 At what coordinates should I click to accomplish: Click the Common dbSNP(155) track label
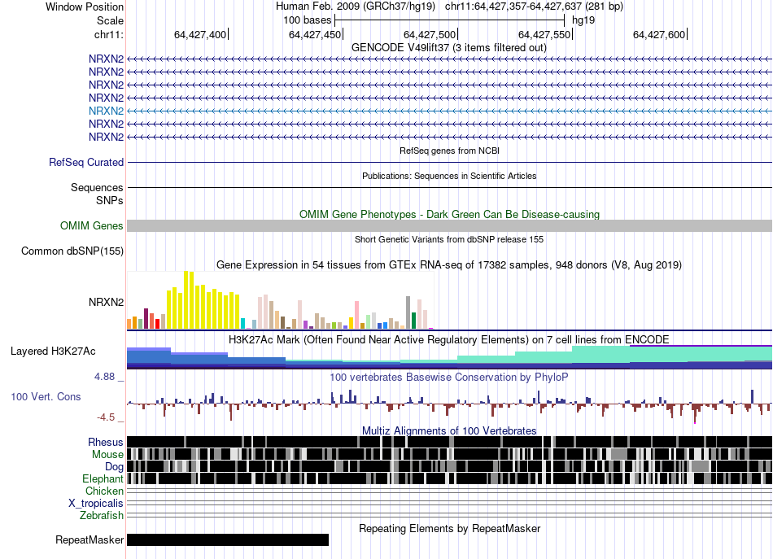[72, 251]
